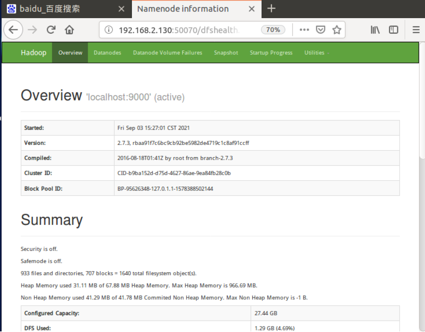Open the Firefox hamburger menu
This screenshot has height=332, width=425.
pos(416,30)
